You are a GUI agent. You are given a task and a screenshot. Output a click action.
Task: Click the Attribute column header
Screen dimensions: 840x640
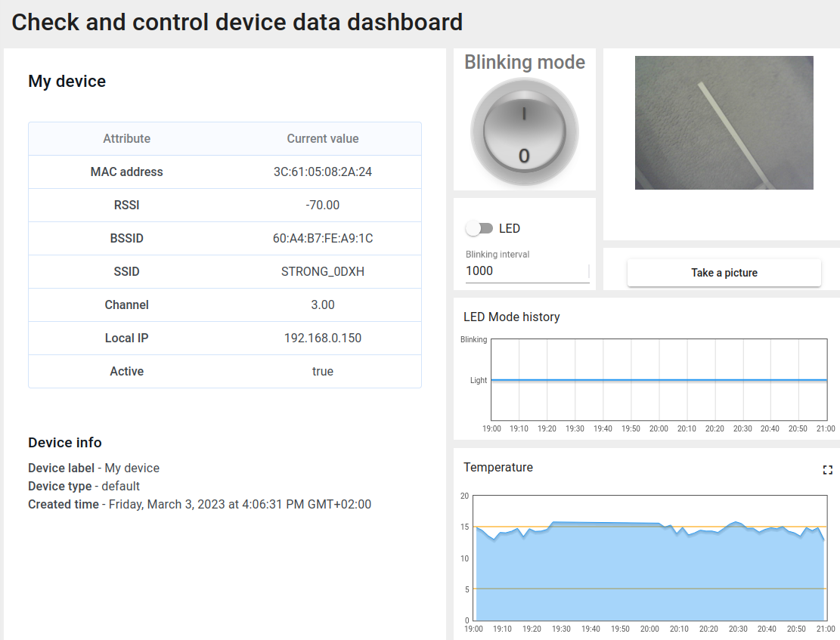(x=126, y=139)
